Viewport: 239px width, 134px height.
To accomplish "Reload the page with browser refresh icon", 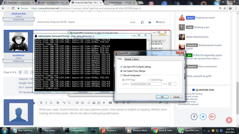I will tap(13, 8).
